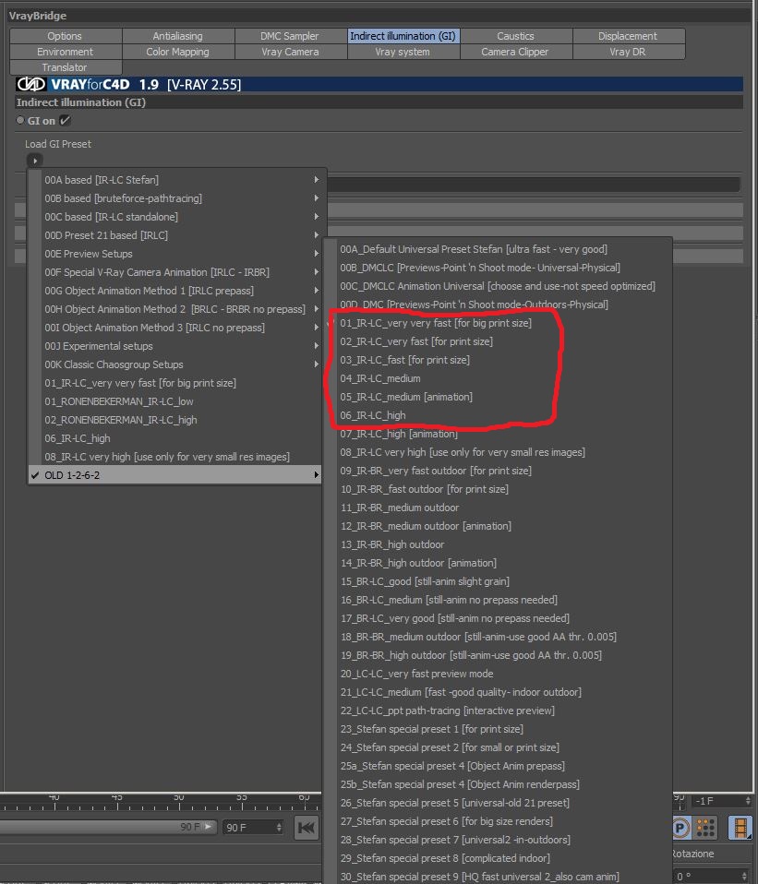Expand 00C based [IR-LC standalone] submenu
758x884 pixels.
[x=174, y=217]
